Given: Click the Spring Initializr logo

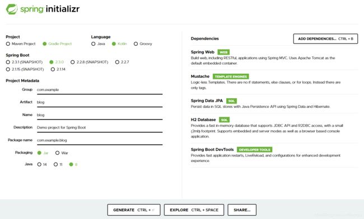Looking at the screenshot, I should coord(43,9).
